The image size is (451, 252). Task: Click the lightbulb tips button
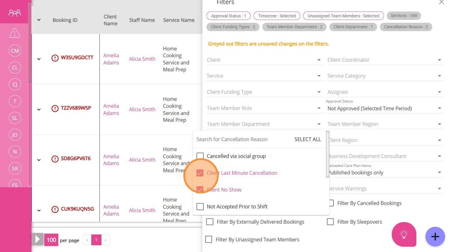(404, 234)
